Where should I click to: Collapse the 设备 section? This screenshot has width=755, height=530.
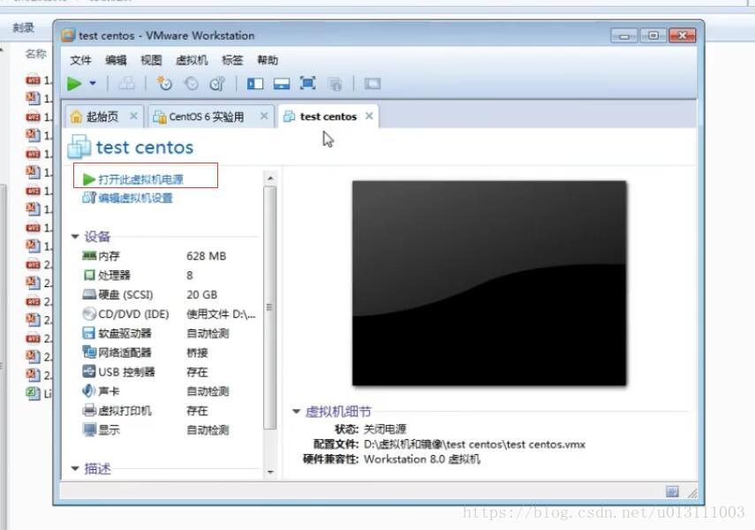click(75, 236)
